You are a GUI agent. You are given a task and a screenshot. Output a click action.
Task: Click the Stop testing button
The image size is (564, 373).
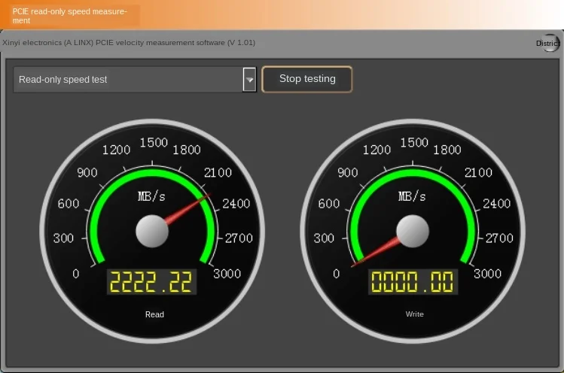[x=306, y=79]
